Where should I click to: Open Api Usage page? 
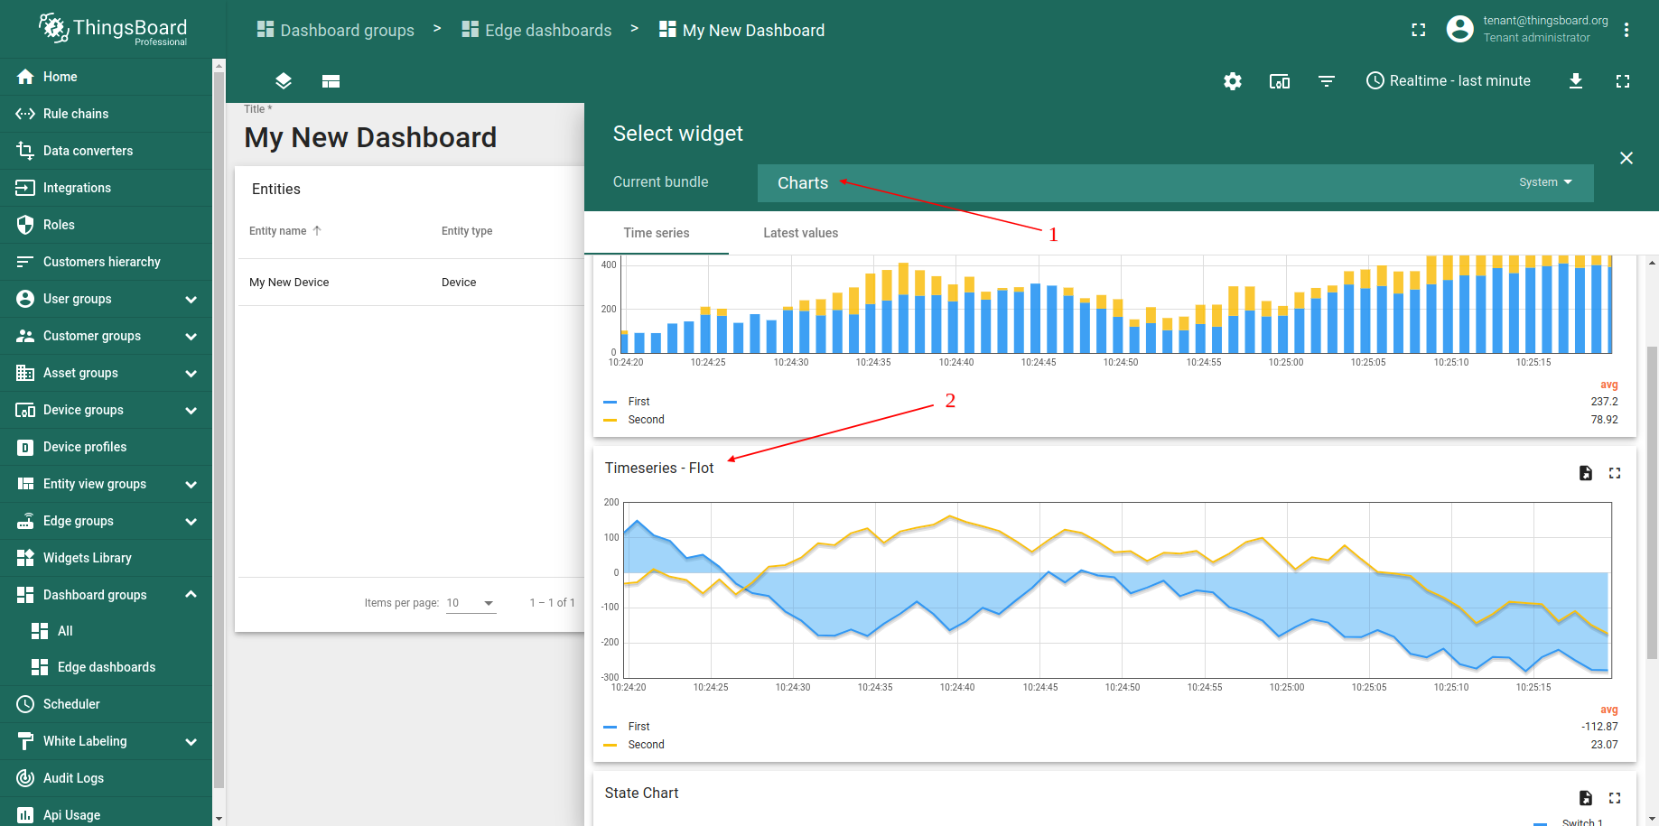point(106,814)
